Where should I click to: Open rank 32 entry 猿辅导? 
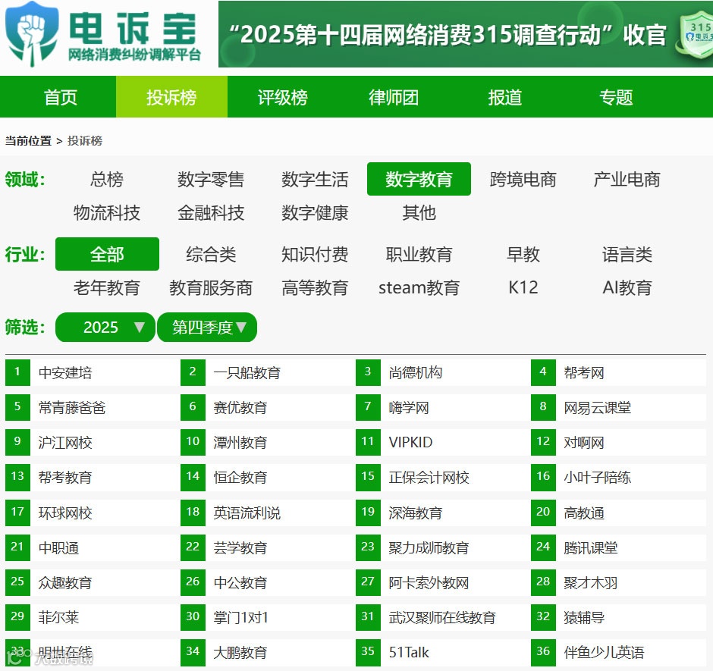click(584, 617)
